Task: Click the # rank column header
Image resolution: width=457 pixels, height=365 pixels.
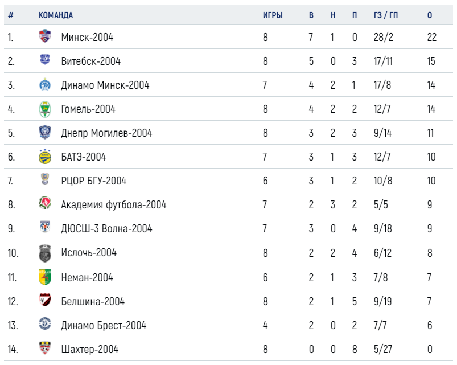Action: click(x=11, y=15)
